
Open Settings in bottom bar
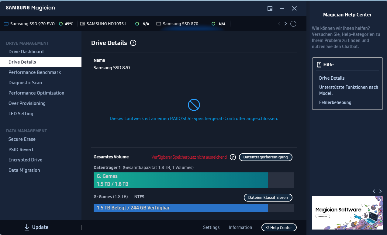[x=211, y=227]
